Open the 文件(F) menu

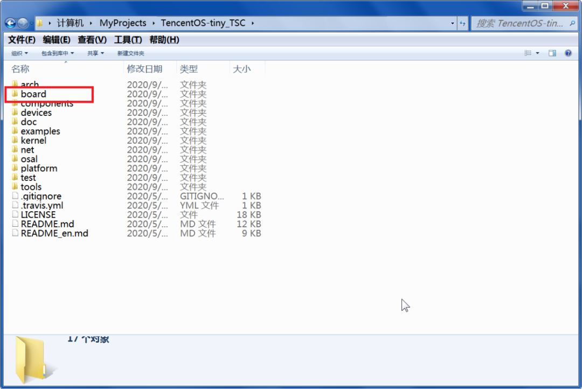(22, 40)
